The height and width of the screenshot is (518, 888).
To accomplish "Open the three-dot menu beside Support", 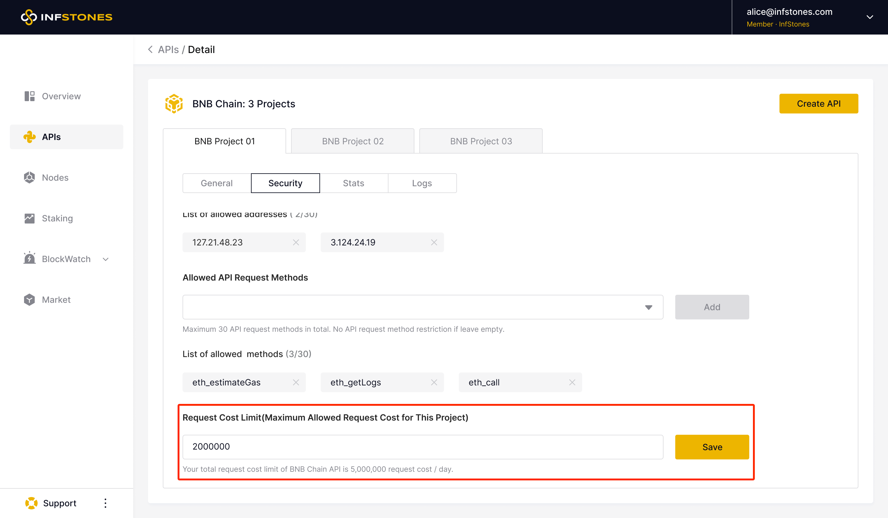I will coord(105,503).
